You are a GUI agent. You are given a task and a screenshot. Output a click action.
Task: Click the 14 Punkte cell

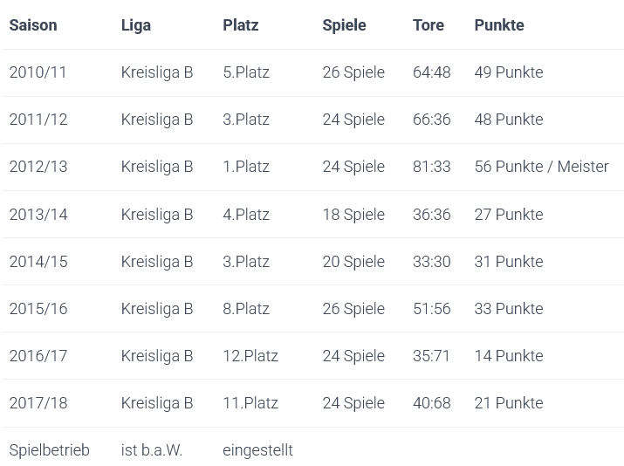[509, 356]
